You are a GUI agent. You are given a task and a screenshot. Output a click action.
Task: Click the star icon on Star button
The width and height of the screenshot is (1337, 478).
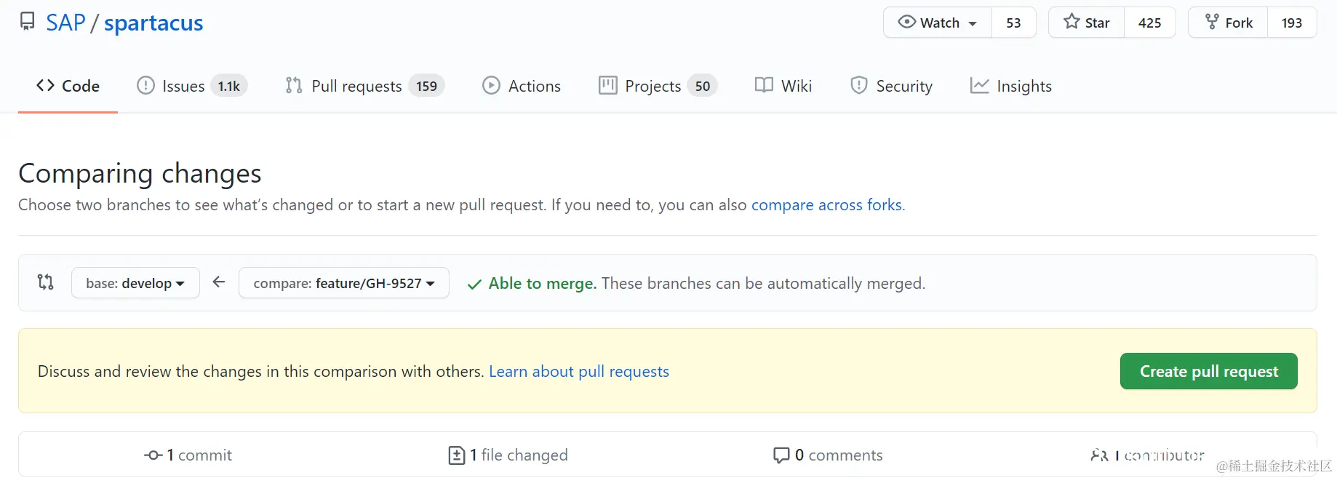pyautogui.click(x=1071, y=22)
